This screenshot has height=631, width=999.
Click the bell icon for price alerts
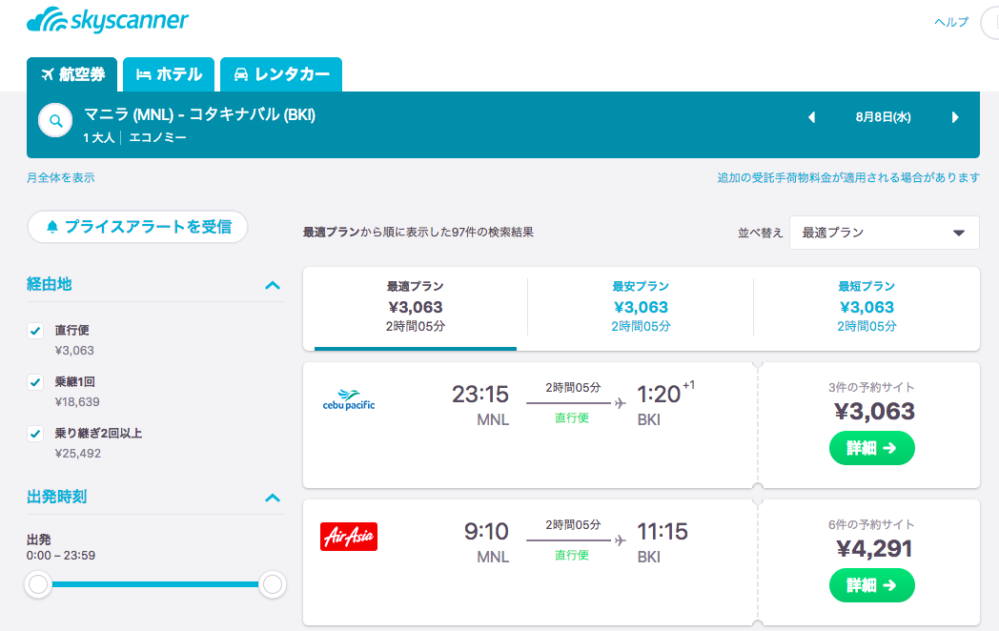(51, 226)
